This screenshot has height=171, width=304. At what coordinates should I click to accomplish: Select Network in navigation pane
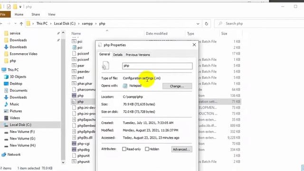click(14, 154)
